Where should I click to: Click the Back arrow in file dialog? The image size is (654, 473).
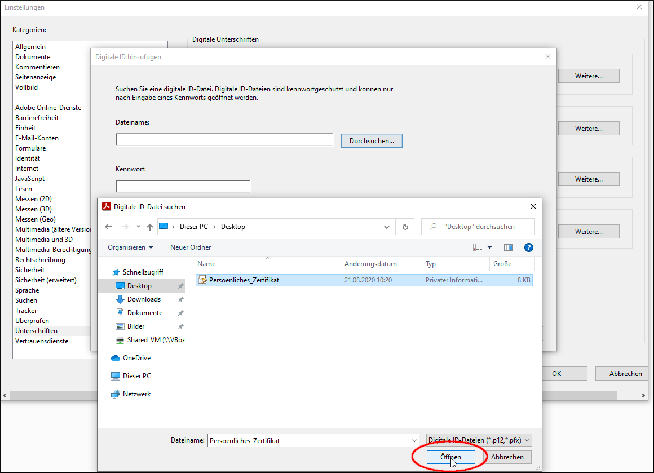108,227
